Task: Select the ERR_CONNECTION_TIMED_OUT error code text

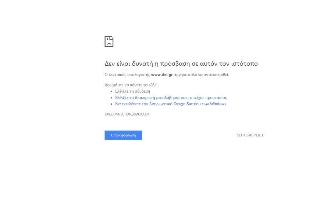Action: pos(127,114)
